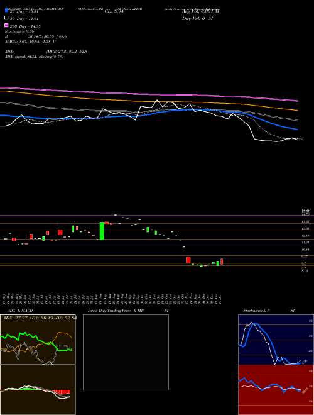The height and width of the screenshot is (415, 314).
Task: Open the blue Stochastics chart panel
Action: 276,340
